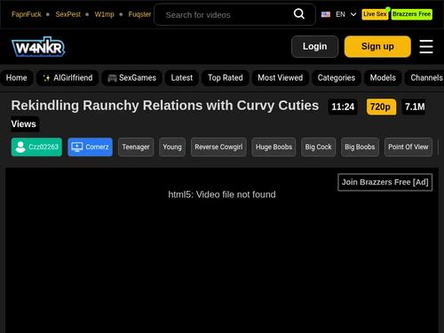Open the AIGirlfriend tab
The height and width of the screenshot is (333, 444).
tap(67, 78)
